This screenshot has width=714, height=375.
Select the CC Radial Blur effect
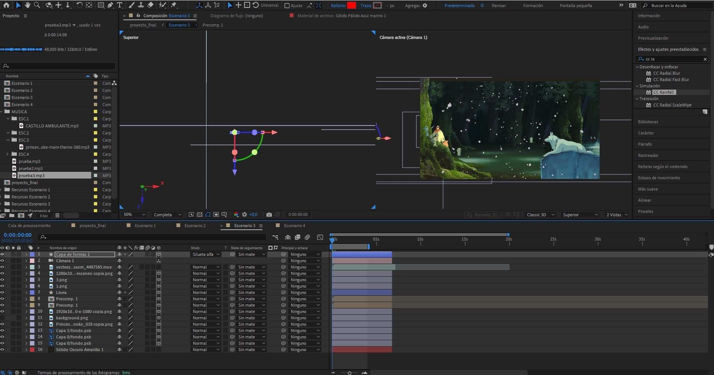(667, 73)
